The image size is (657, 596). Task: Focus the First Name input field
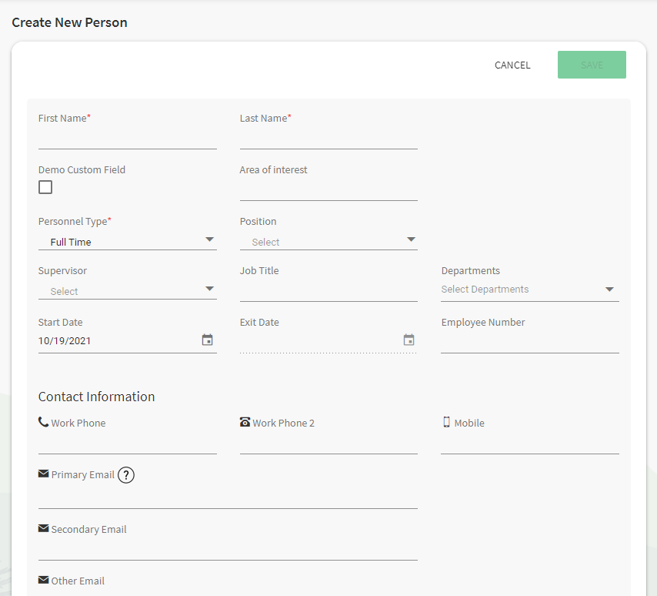click(128, 139)
